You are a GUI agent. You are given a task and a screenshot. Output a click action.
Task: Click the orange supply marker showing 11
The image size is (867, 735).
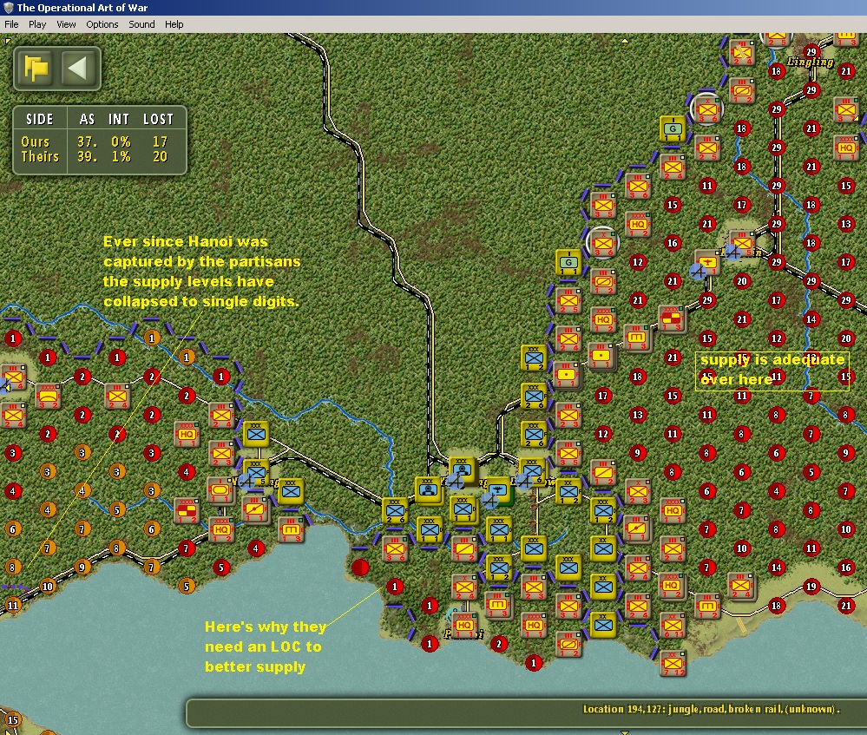(13, 605)
